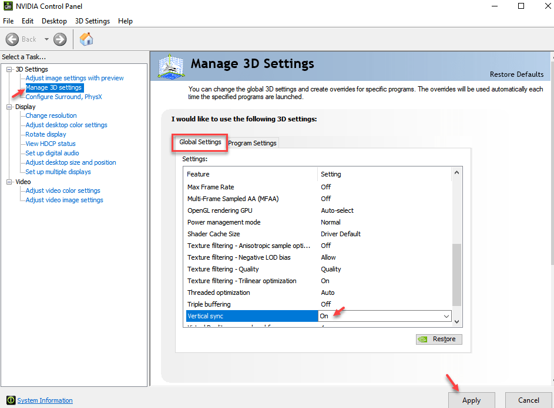Viewport: 554px width, 408px height.
Task: Select the Adjust video color settings task
Action: (x=62, y=190)
